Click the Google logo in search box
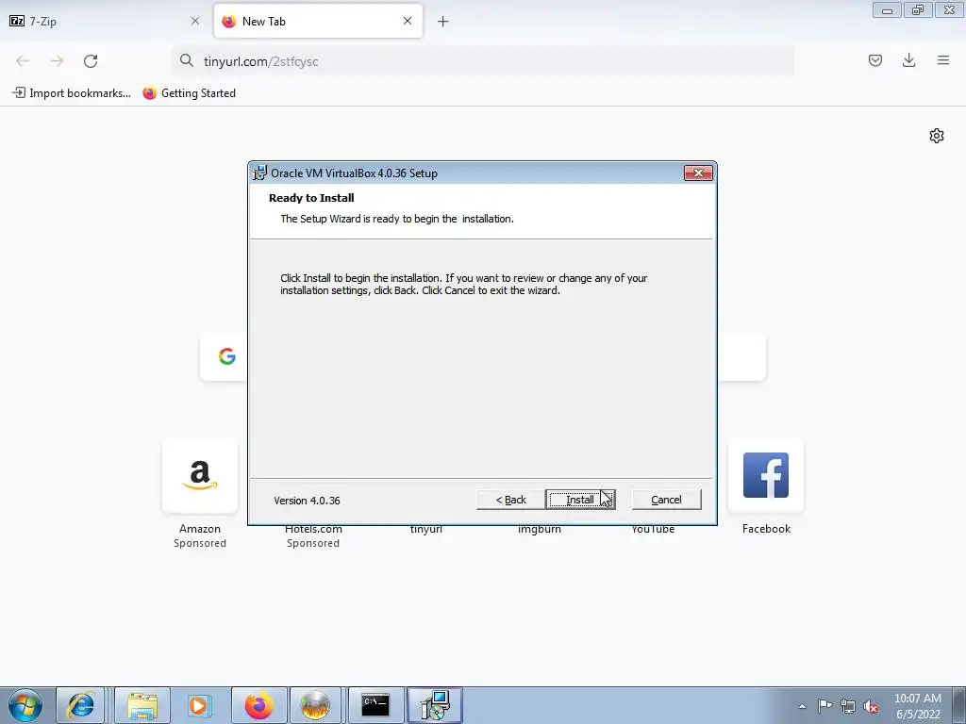The height and width of the screenshot is (724, 966). pos(226,355)
